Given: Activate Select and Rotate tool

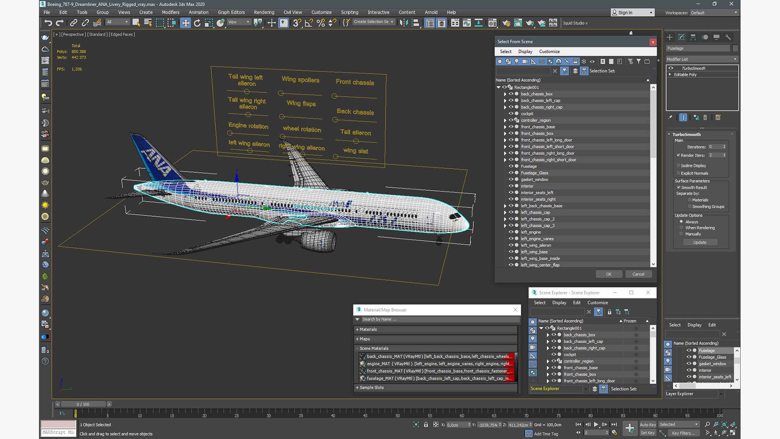Looking at the screenshot, I should [x=197, y=23].
